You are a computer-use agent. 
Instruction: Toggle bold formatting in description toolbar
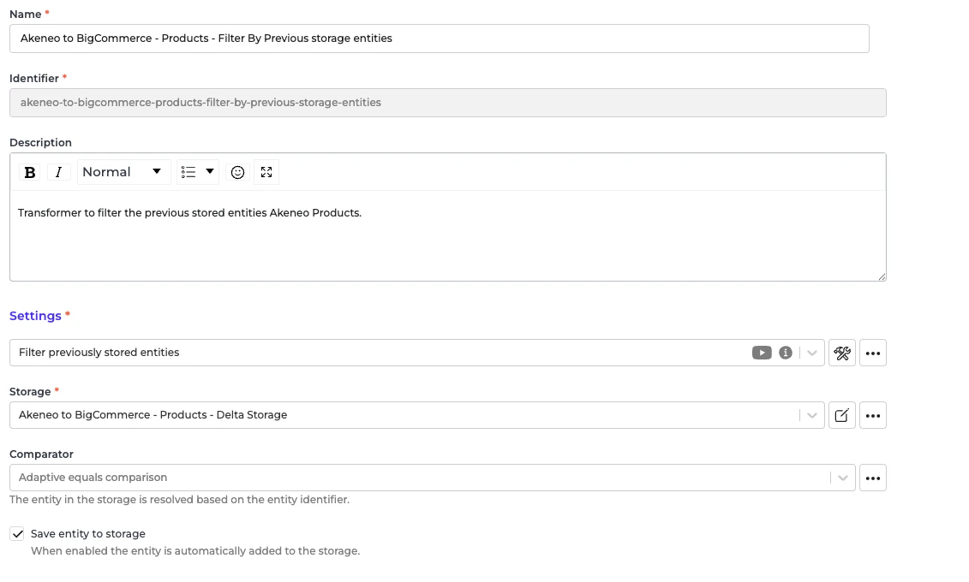(x=30, y=172)
